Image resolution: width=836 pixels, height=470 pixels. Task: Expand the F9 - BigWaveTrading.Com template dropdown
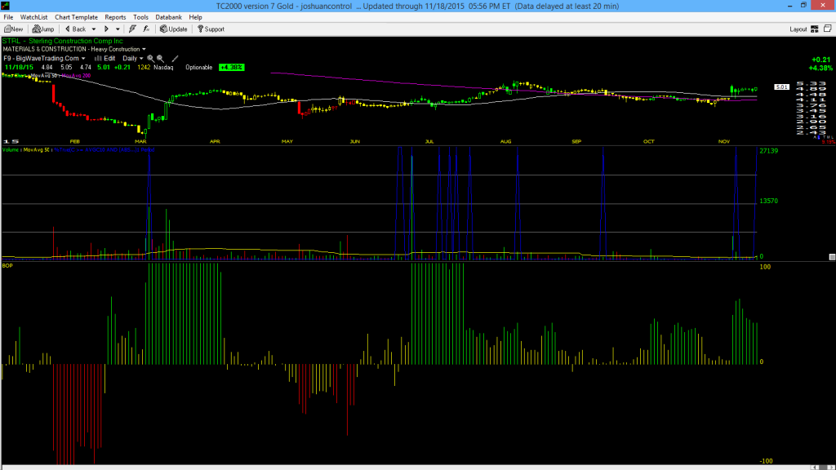[83, 59]
